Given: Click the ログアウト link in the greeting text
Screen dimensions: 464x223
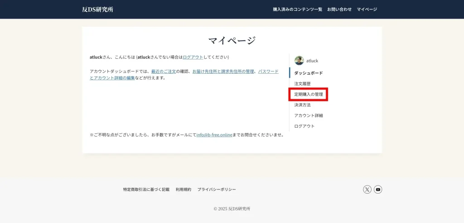Looking at the screenshot, I should tap(193, 57).
